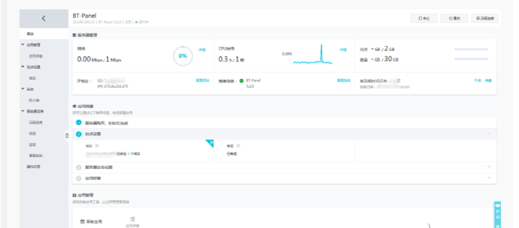Click the 升级 upgrade link
This screenshot has height=228, width=519.
477,80
